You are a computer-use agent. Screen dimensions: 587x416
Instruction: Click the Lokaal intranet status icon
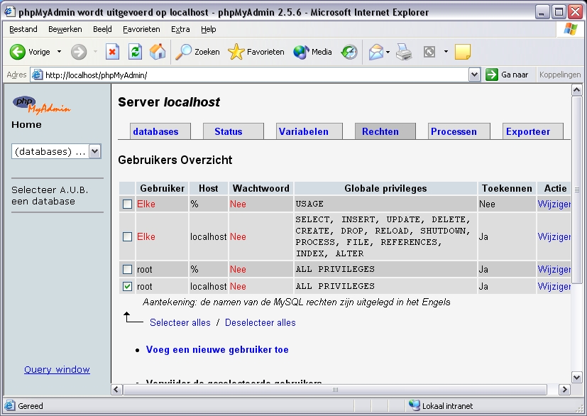coord(414,405)
